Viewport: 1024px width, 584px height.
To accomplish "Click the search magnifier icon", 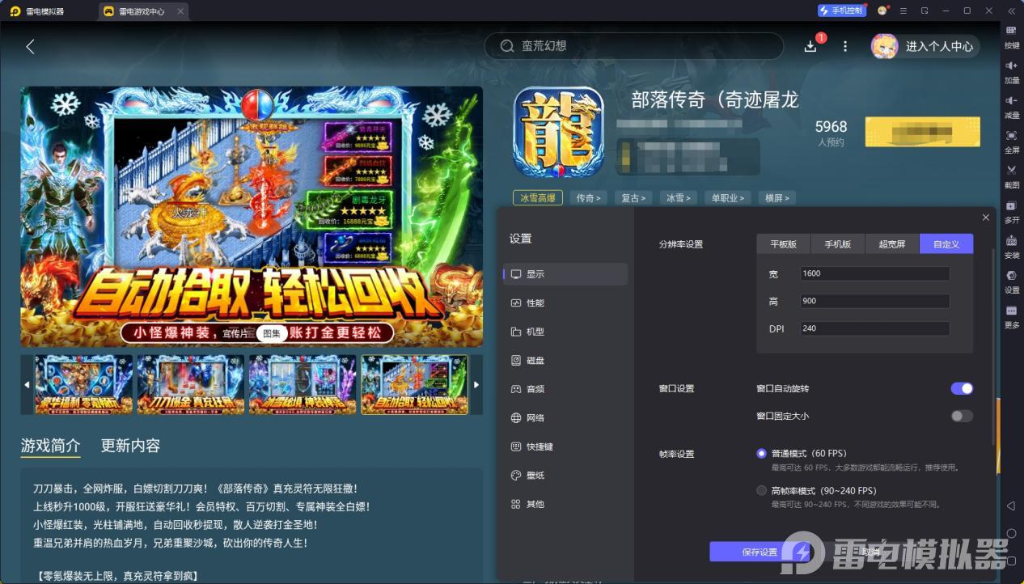I will click(x=507, y=46).
